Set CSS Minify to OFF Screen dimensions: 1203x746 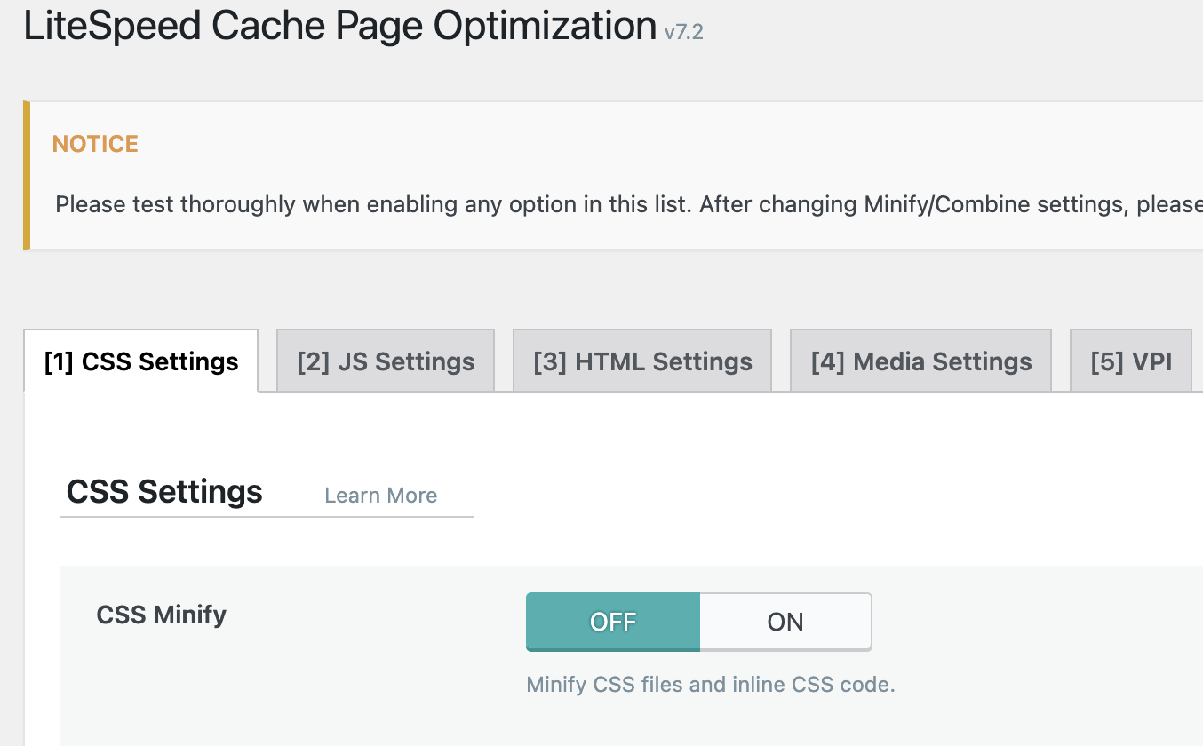tap(613, 622)
